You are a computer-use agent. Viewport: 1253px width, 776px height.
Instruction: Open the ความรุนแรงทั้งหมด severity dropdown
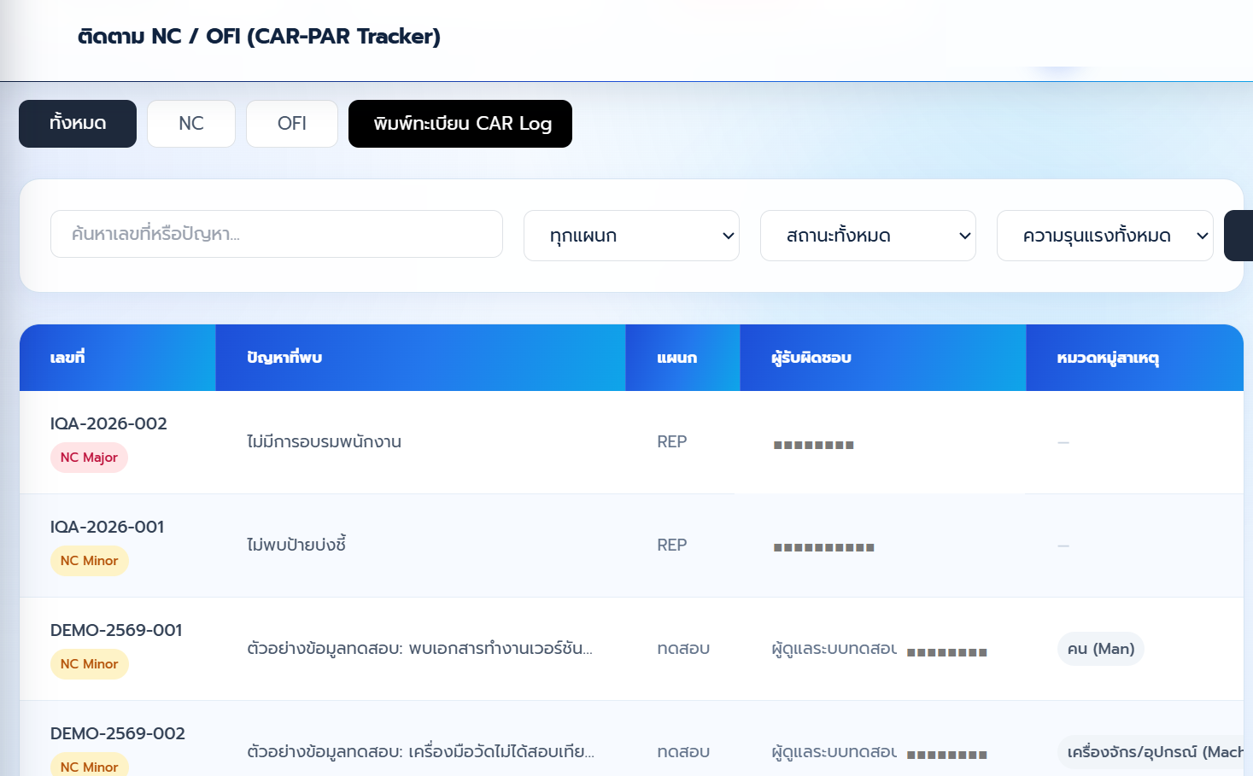(x=1104, y=236)
